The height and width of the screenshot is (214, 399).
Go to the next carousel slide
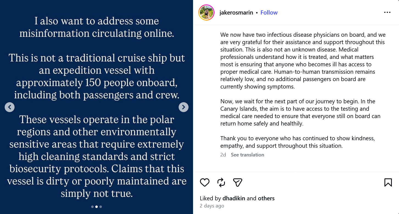click(x=183, y=107)
